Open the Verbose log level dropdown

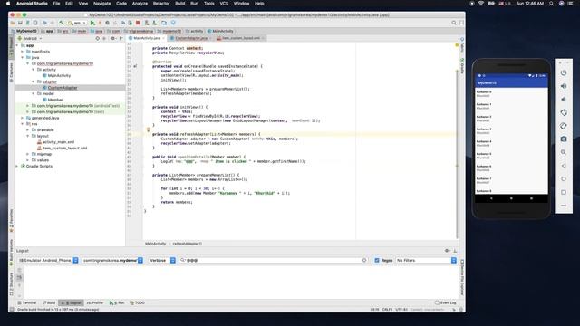[162, 260]
